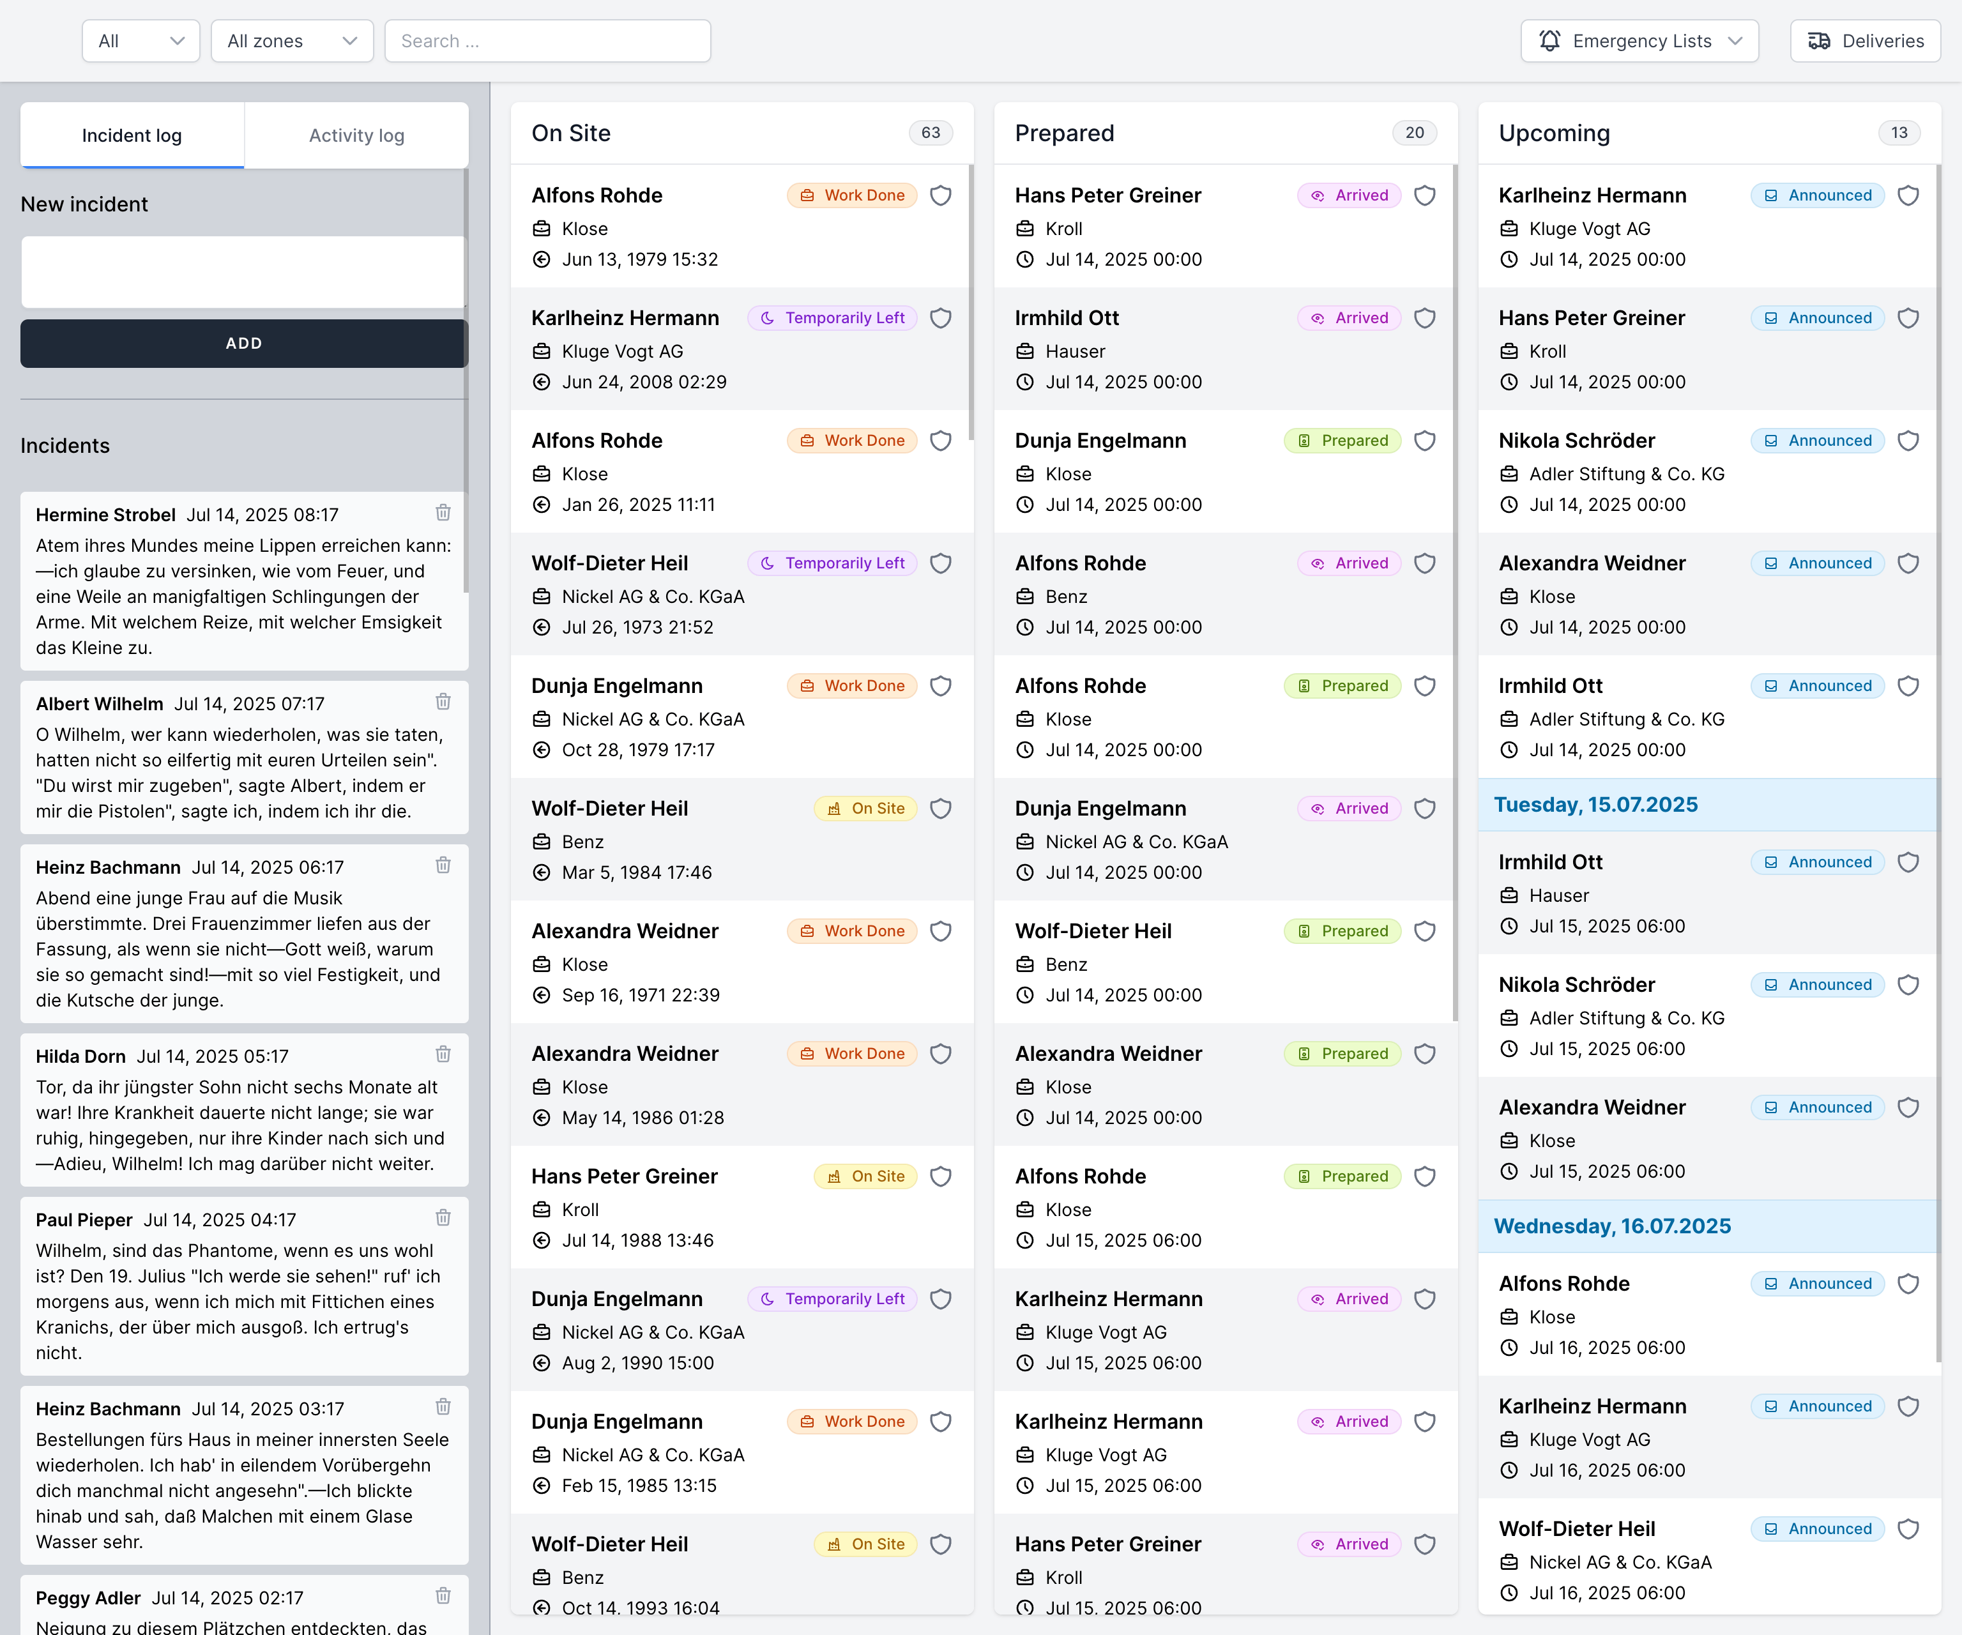1962x1635 pixels.
Task: Click shield icon on Upcoming Alfons Rohde Jul 16 card
Action: (x=1909, y=1284)
